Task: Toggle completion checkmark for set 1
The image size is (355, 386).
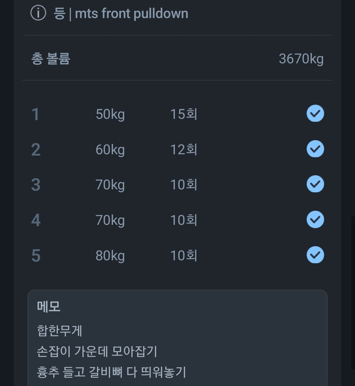Action: coord(315,114)
